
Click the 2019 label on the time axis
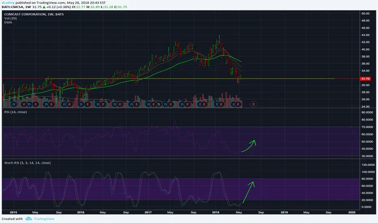coord(284,212)
